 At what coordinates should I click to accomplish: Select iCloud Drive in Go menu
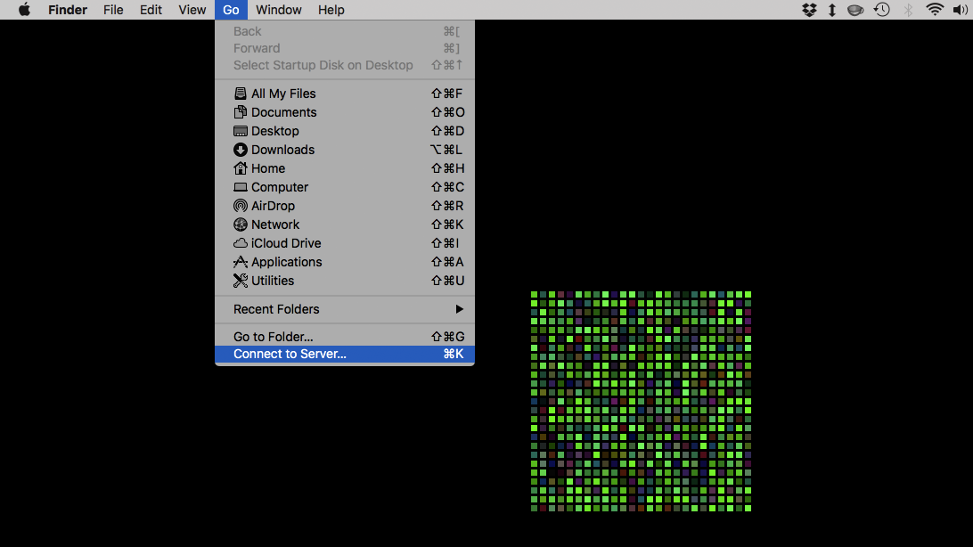tap(285, 243)
